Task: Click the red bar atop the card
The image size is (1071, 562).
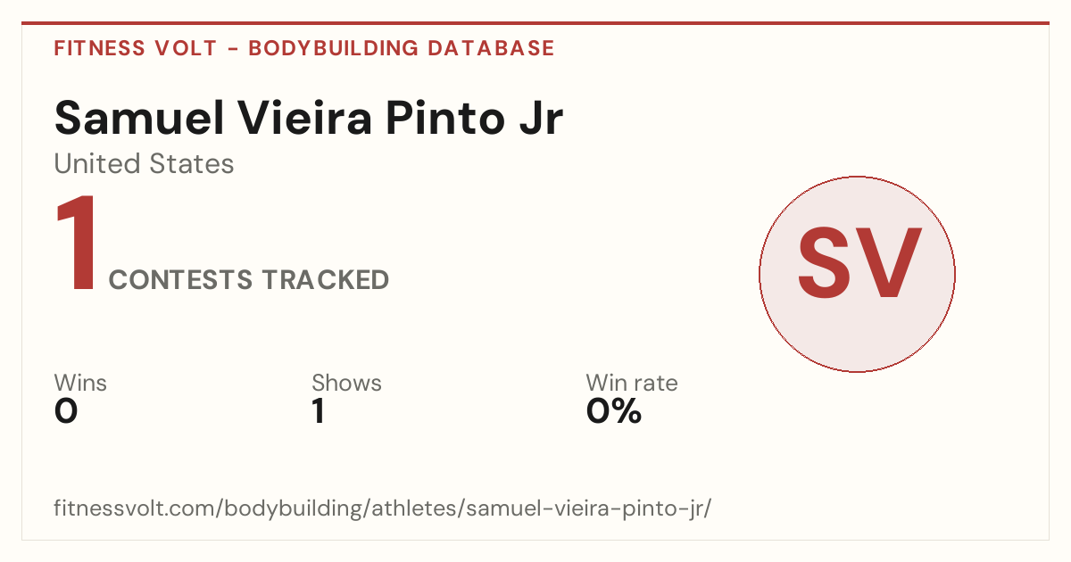Action: click(535, 23)
